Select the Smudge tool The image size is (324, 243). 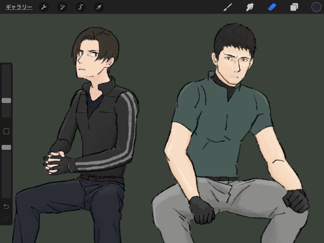(250, 7)
